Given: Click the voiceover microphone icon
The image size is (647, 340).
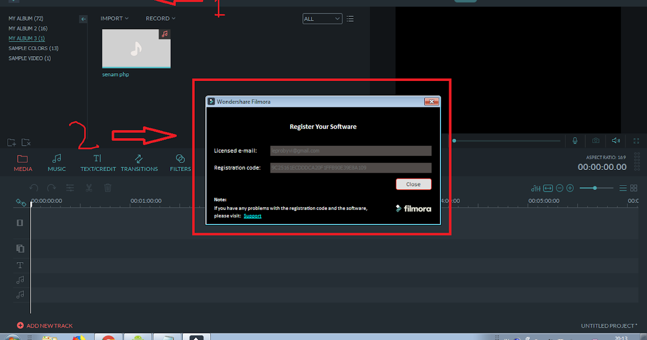Looking at the screenshot, I should click(575, 140).
